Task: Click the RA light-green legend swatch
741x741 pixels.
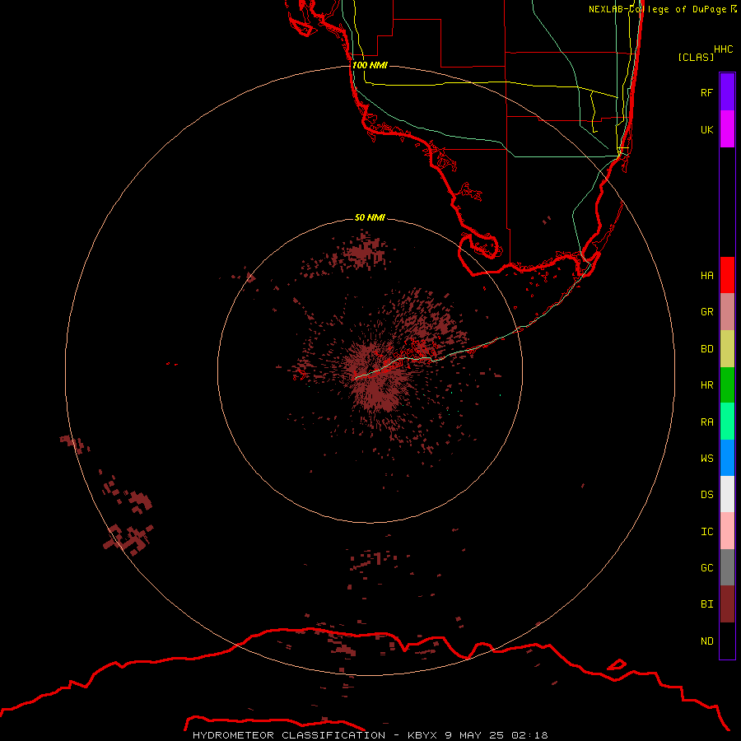Action: tap(727, 422)
